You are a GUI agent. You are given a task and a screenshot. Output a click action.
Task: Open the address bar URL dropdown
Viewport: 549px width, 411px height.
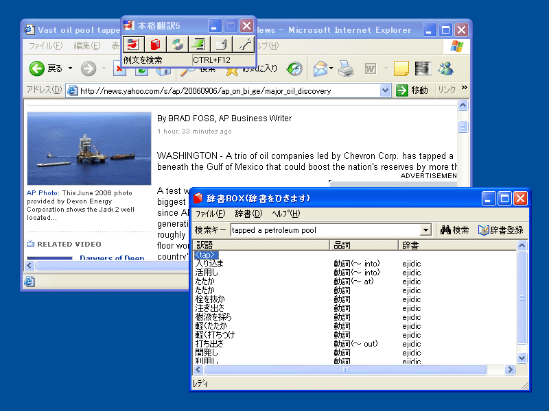pyautogui.click(x=385, y=90)
